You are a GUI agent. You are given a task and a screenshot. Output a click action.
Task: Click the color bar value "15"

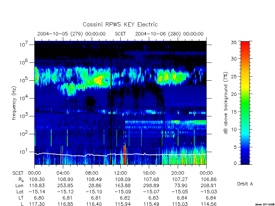click(234, 112)
